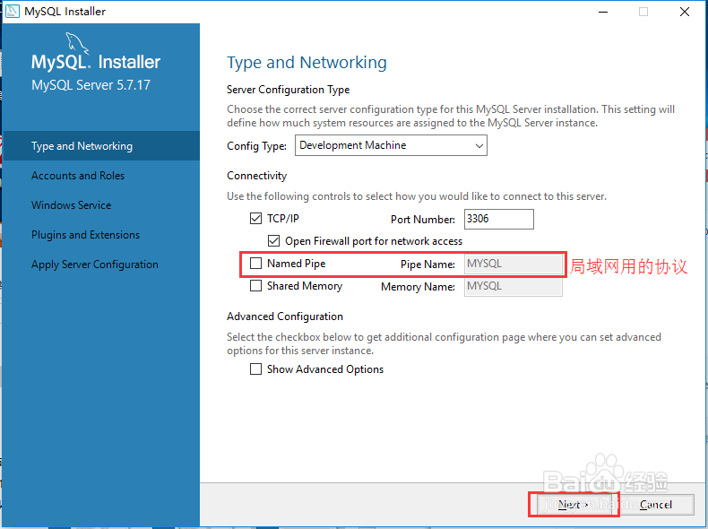Click the Config Type label

pyautogui.click(x=256, y=146)
